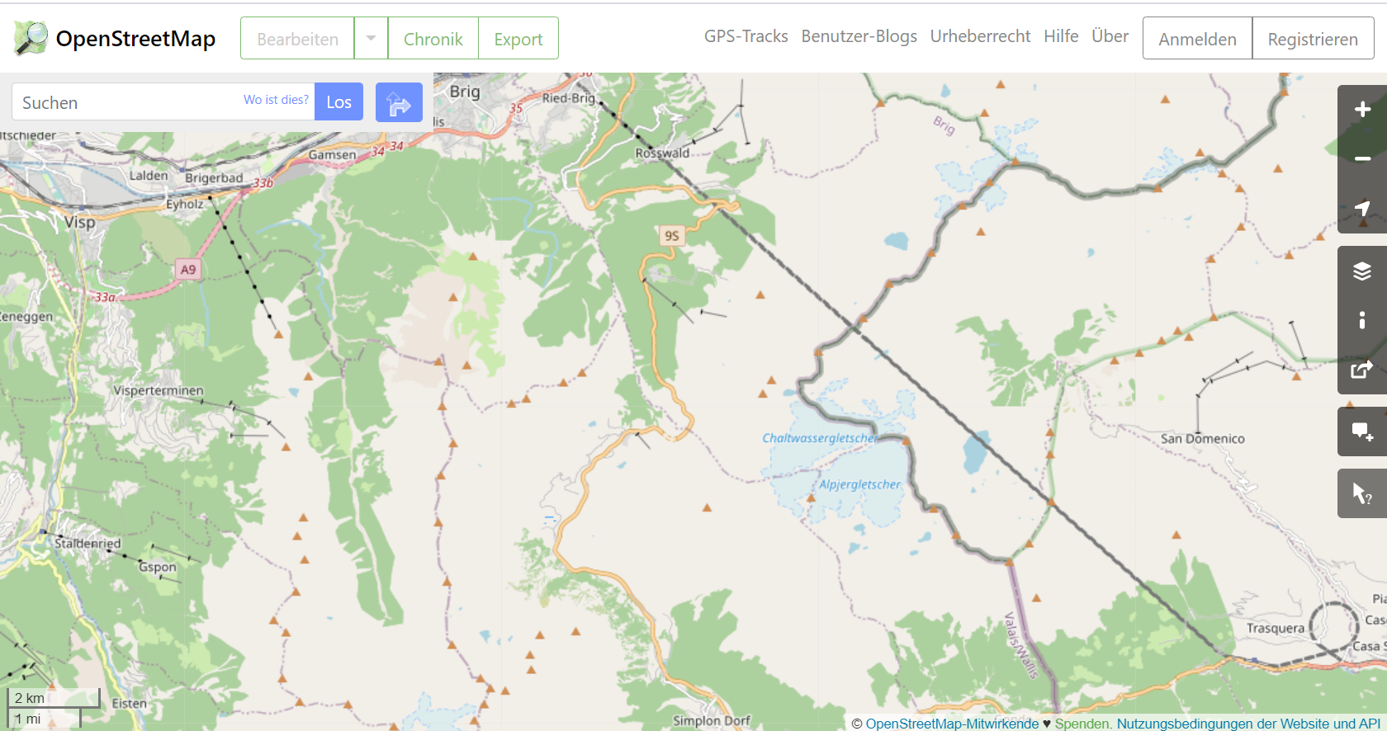
Task: Open the map key info icon
Action: [x=1362, y=320]
